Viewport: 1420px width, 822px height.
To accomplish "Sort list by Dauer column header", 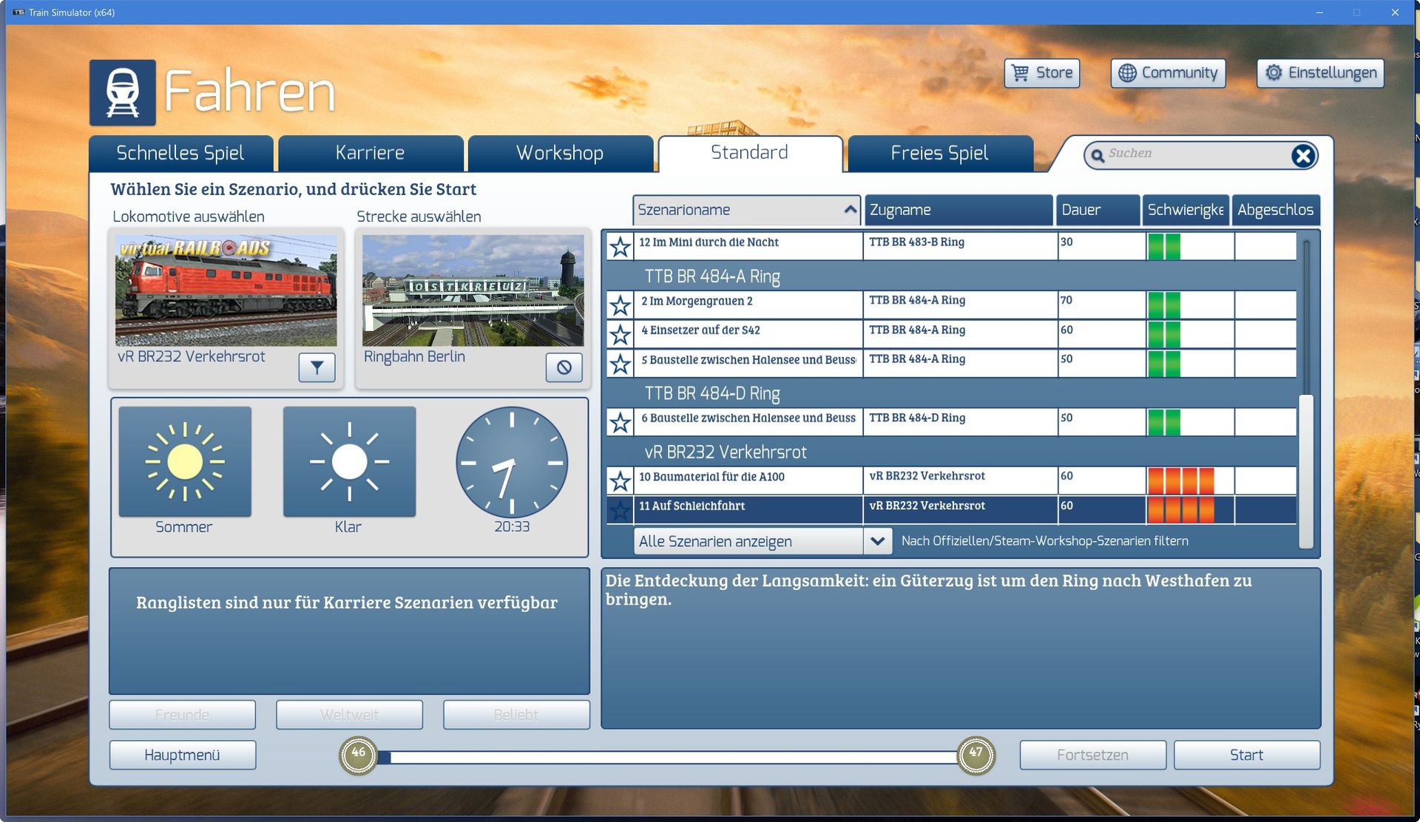I will tap(1097, 210).
